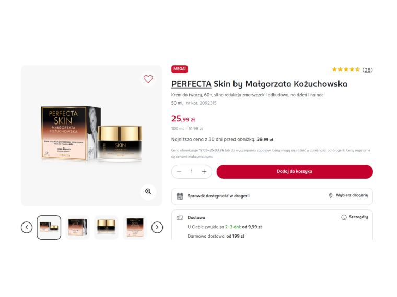The height and width of the screenshot is (297, 397).
Task: Show next thumbnails with right arrow
Action: click(x=157, y=227)
